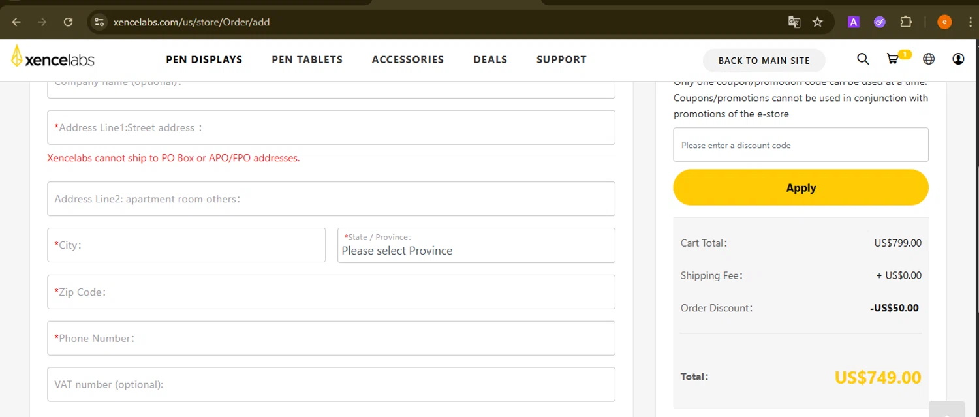Click the translate page icon

point(794,22)
